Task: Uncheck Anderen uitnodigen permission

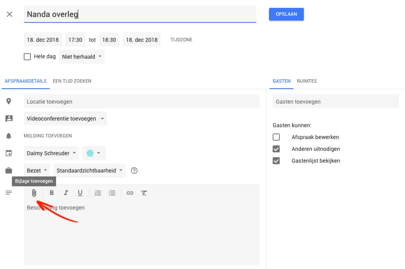Action: (x=276, y=149)
